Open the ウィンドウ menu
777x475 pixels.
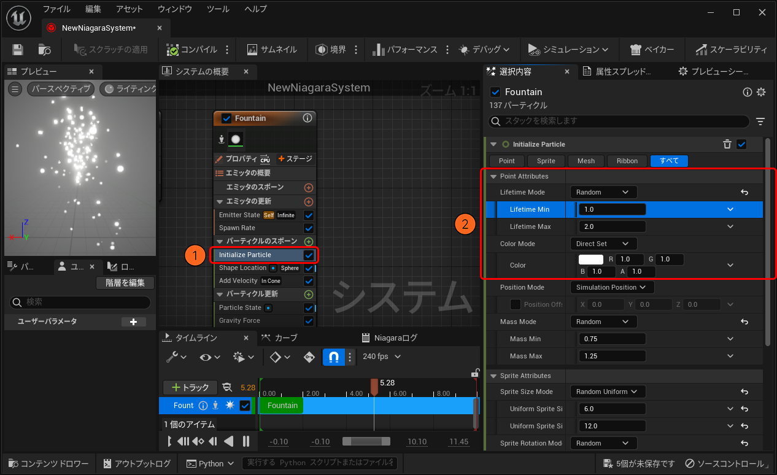(174, 9)
